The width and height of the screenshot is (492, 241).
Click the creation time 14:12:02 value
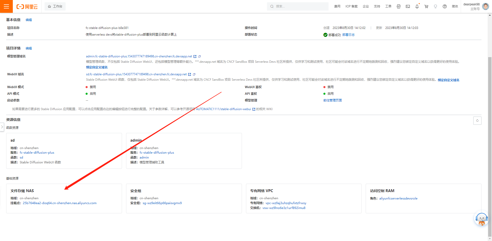[349, 28]
